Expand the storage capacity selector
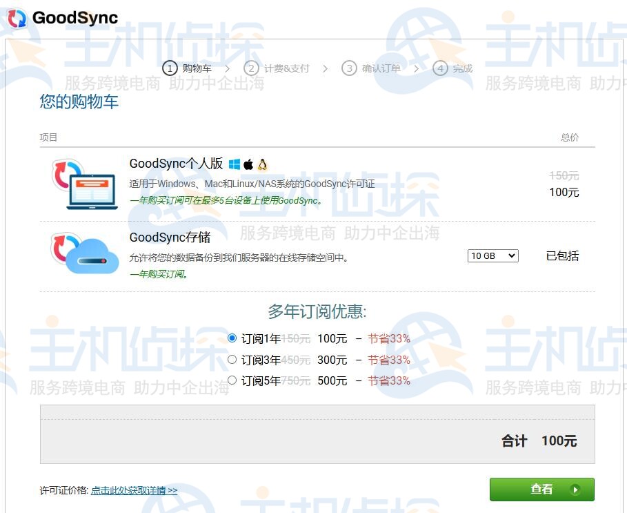This screenshot has width=627, height=513. click(492, 255)
